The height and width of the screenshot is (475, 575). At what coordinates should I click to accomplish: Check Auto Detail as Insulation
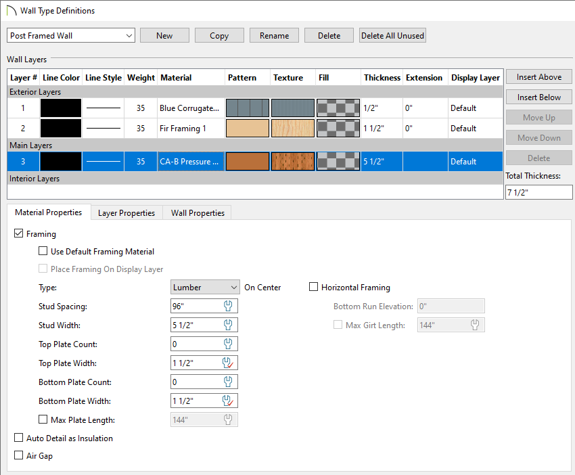18,438
